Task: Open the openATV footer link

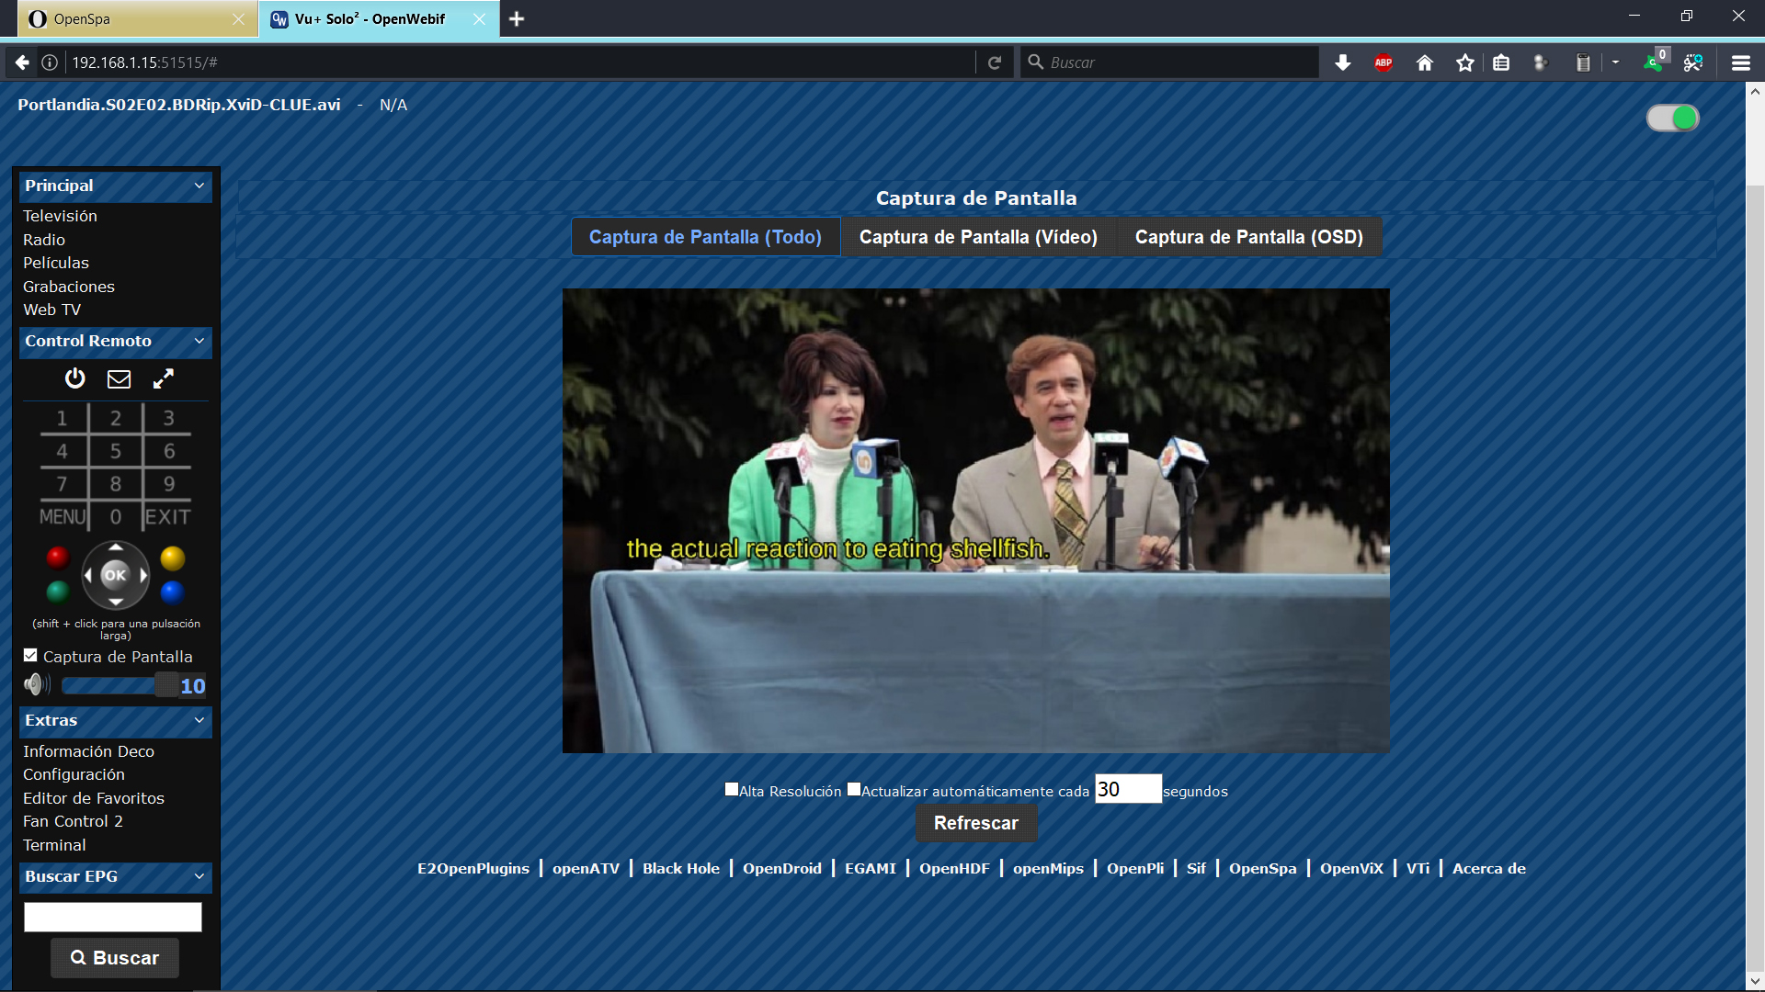Action: pos(586,869)
